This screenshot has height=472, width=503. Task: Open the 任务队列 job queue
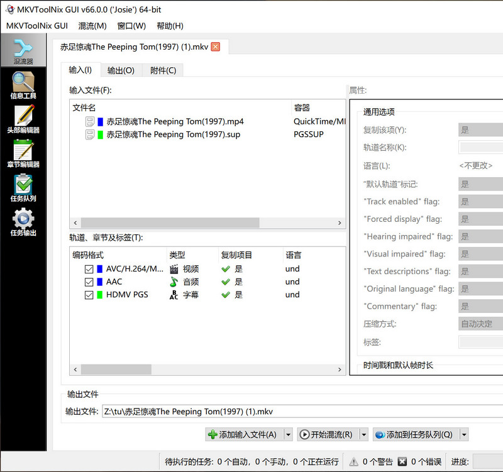pos(23,188)
